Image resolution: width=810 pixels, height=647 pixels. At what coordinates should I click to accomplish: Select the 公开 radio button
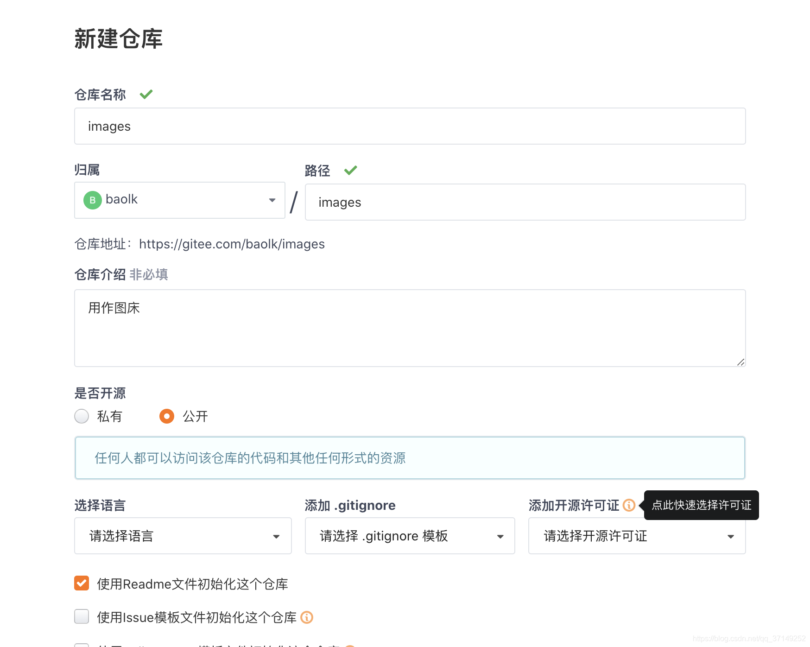click(x=167, y=416)
